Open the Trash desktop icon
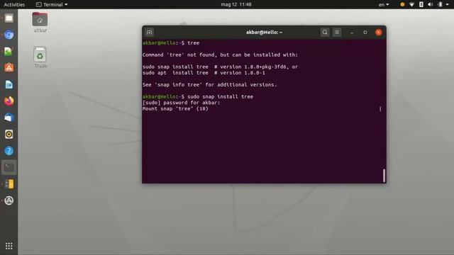This screenshot has width=454, height=255. click(x=40, y=57)
